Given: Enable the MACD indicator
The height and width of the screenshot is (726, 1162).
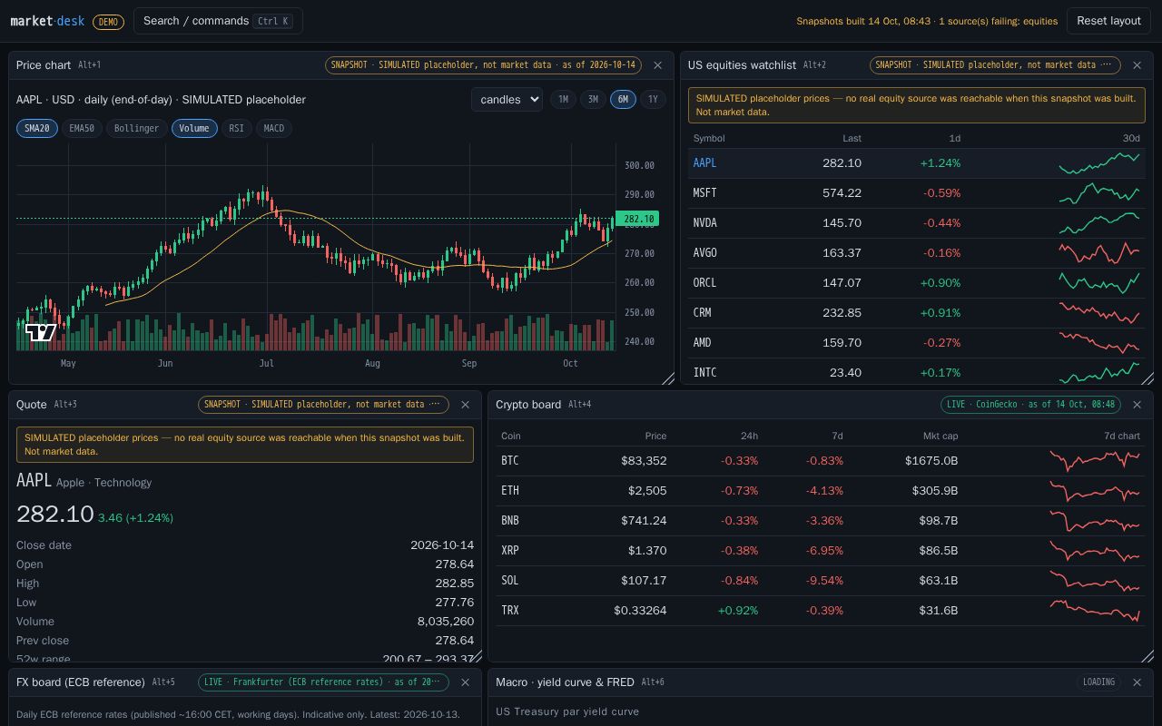Looking at the screenshot, I should click(x=274, y=128).
